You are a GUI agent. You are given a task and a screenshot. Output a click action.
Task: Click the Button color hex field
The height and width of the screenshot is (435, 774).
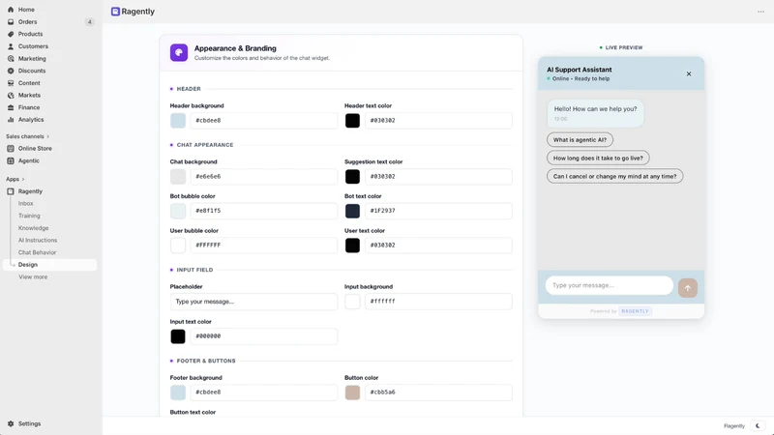tap(438, 392)
